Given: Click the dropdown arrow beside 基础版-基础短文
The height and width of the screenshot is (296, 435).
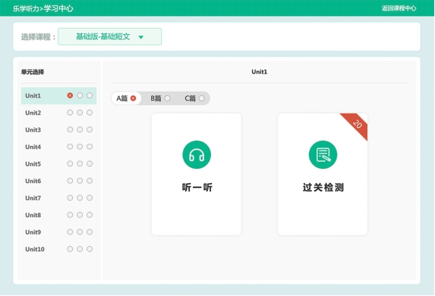Looking at the screenshot, I should click(141, 37).
